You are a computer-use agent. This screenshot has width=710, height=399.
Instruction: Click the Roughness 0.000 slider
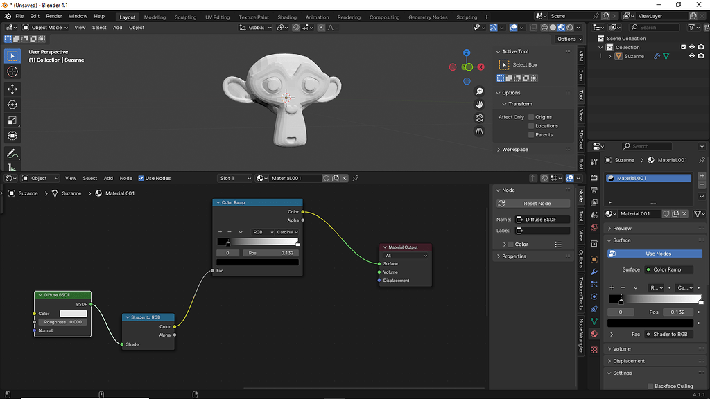coord(62,322)
